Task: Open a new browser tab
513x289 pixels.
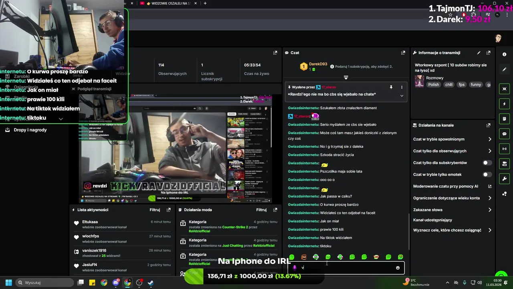Action: (x=205, y=3)
